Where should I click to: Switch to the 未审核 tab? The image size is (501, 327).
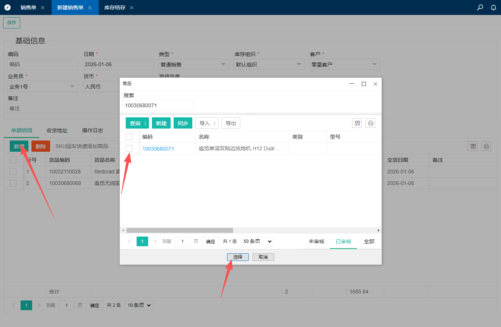(316, 241)
